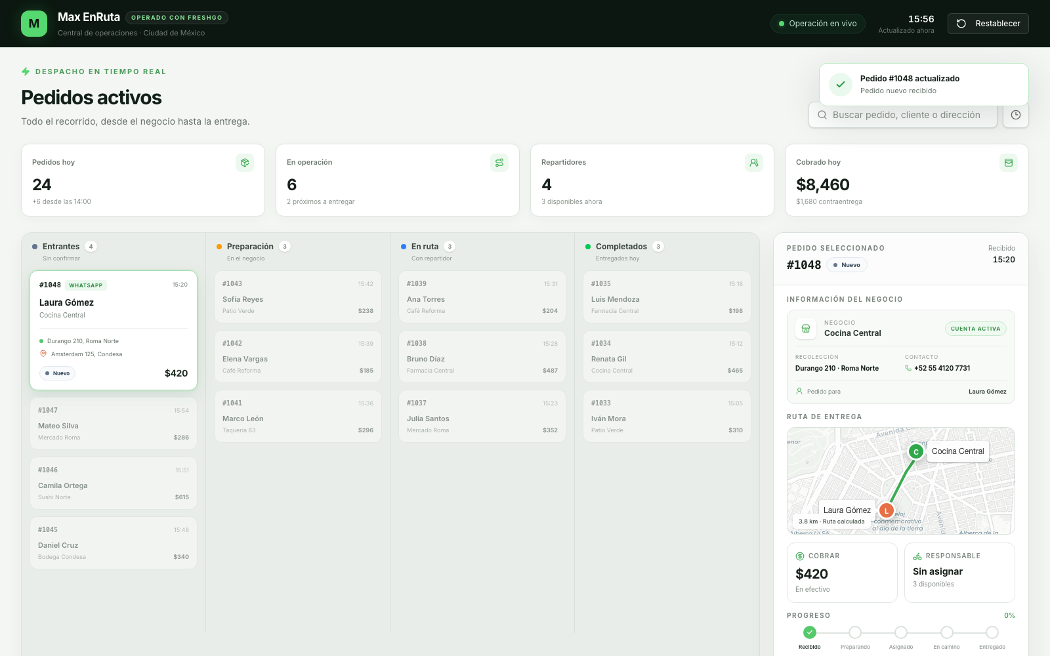Screen dimensions: 1050x656
Task: Select the Entregado progress step circle
Action: 992,632
